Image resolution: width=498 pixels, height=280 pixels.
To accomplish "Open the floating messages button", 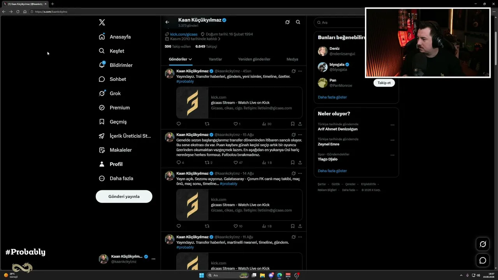I will [483, 260].
